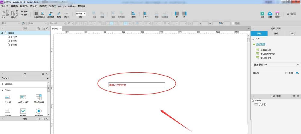The image size is (301, 134).
Task: Toggle bold formatting
Action: [x=77, y=23]
